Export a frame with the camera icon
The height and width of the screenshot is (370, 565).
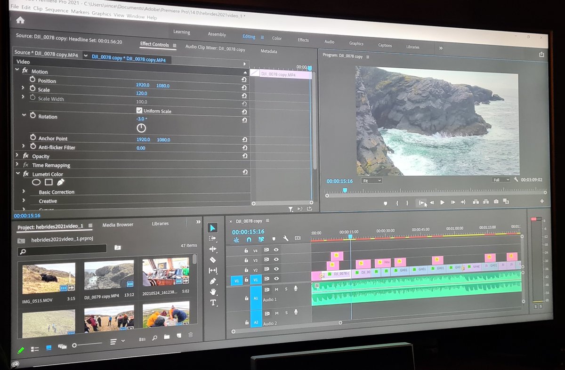click(496, 201)
